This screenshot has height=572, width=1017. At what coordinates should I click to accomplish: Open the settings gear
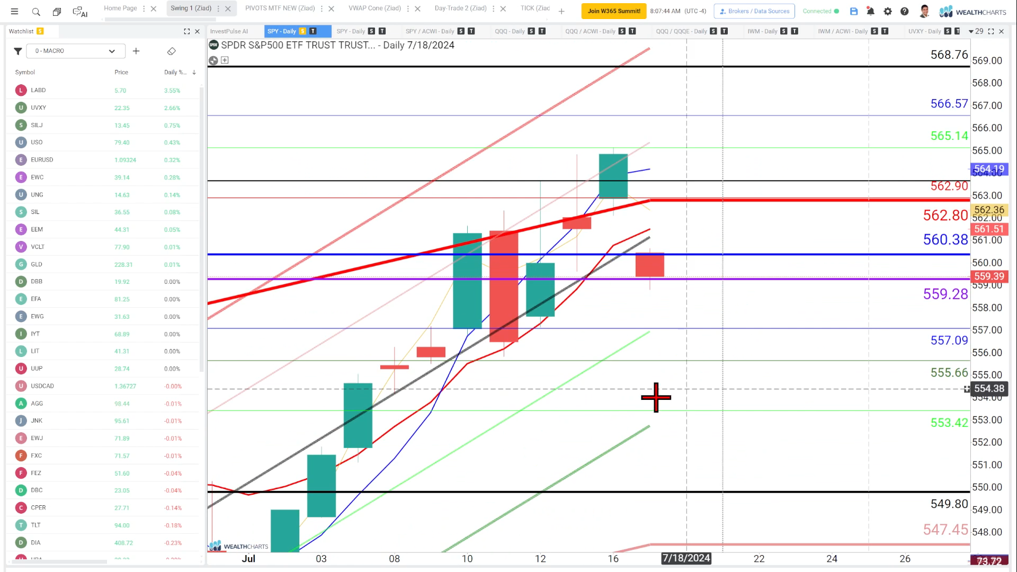(888, 11)
